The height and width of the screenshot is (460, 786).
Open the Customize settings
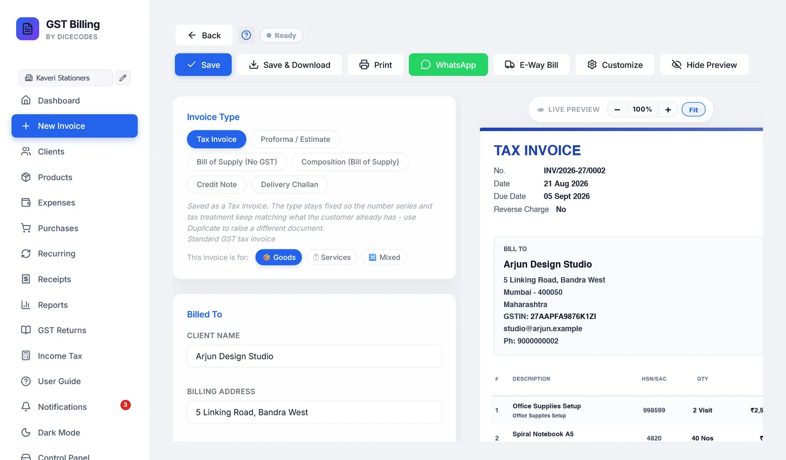click(x=615, y=65)
